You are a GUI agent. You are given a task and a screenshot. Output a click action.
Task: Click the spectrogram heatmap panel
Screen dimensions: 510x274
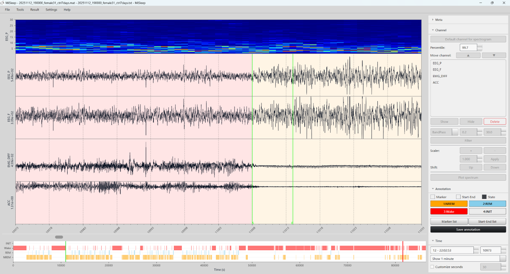tap(218, 36)
